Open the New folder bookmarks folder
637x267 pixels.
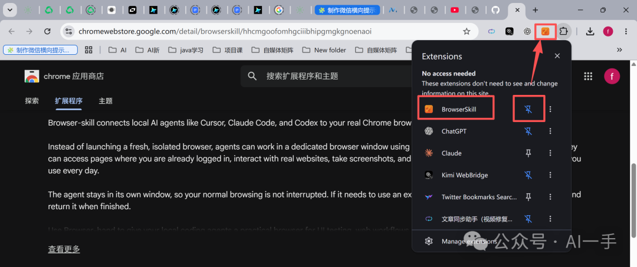pos(324,50)
